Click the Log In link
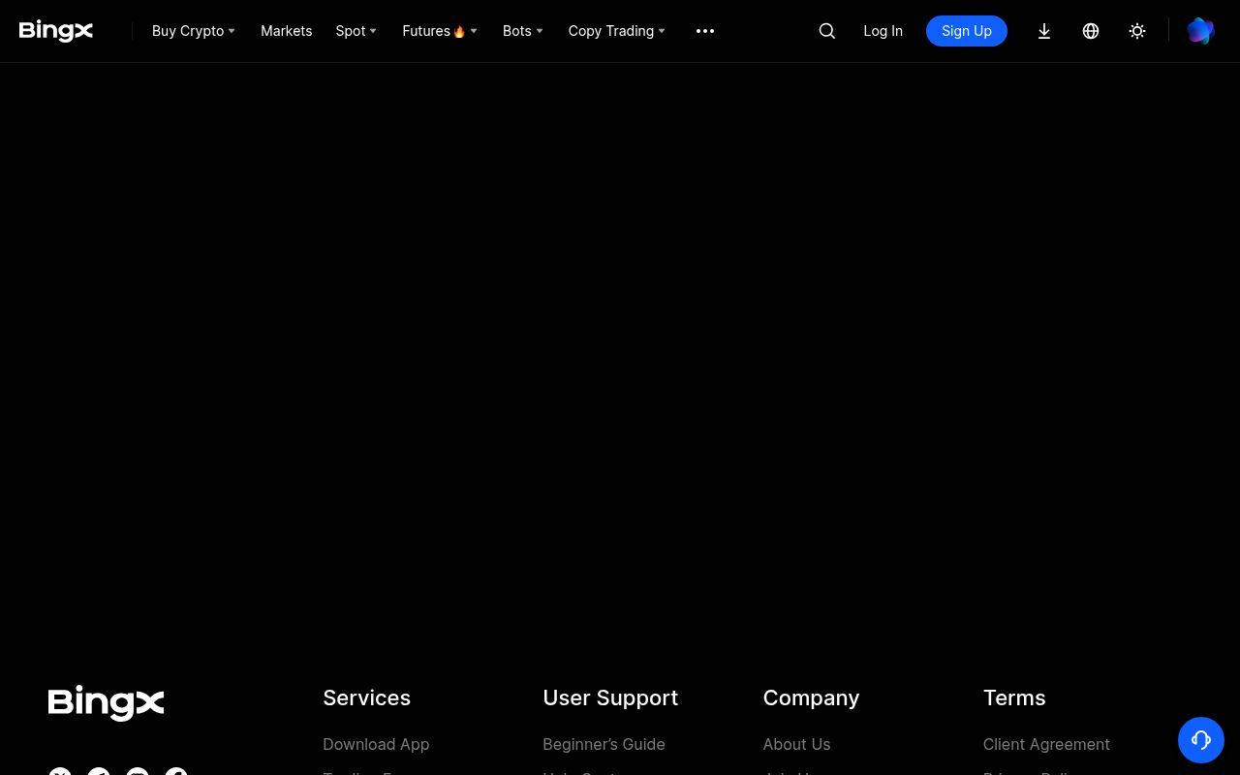 pyautogui.click(x=883, y=31)
